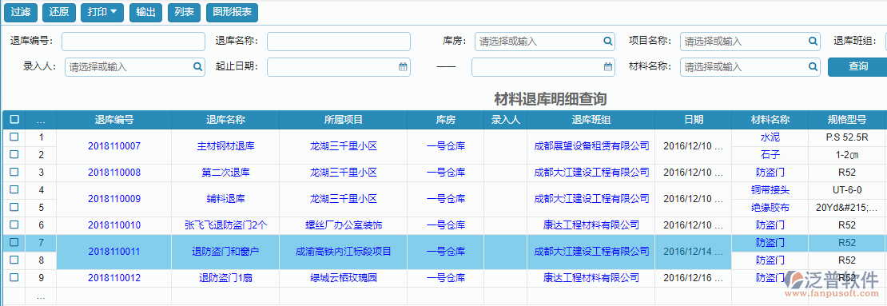Check the checkbox for row 7
The width and height of the screenshot is (887, 306).
14,242
